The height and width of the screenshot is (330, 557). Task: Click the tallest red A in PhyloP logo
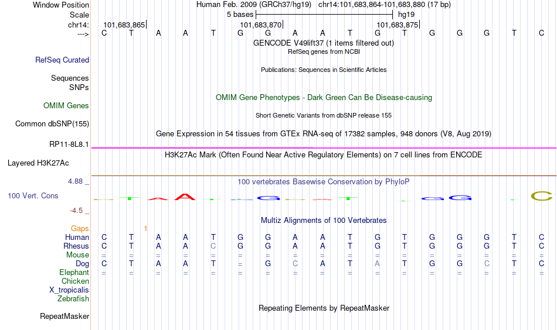click(185, 197)
